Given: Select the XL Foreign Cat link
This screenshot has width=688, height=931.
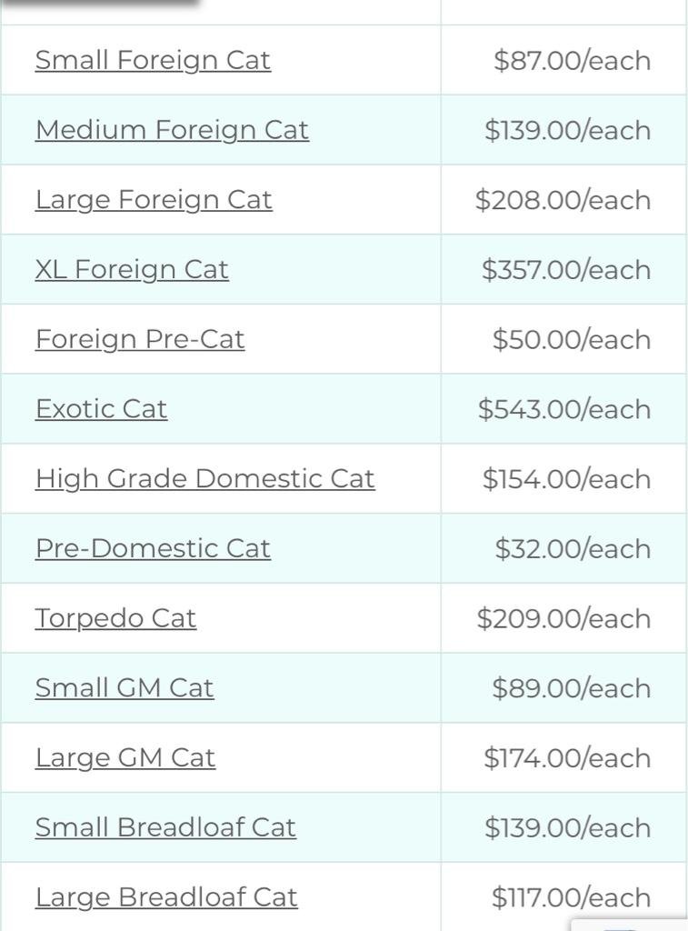Looking at the screenshot, I should pyautogui.click(x=132, y=269).
